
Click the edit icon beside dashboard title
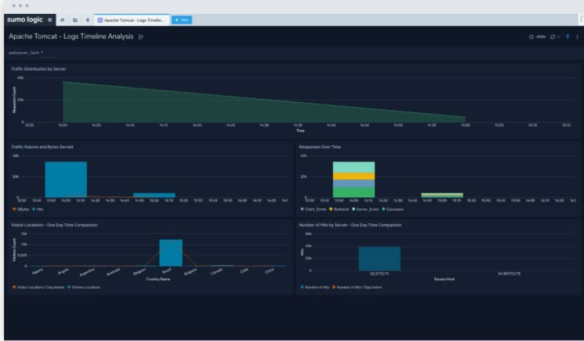[x=141, y=37]
